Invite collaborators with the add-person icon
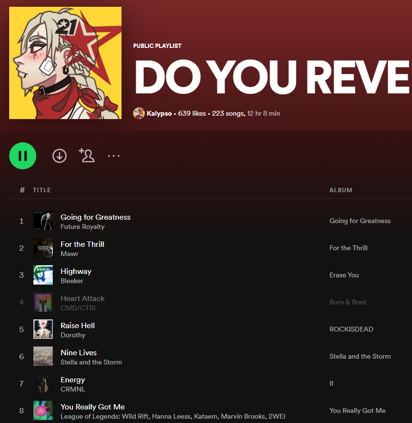This screenshot has height=423, width=412. 87,155
